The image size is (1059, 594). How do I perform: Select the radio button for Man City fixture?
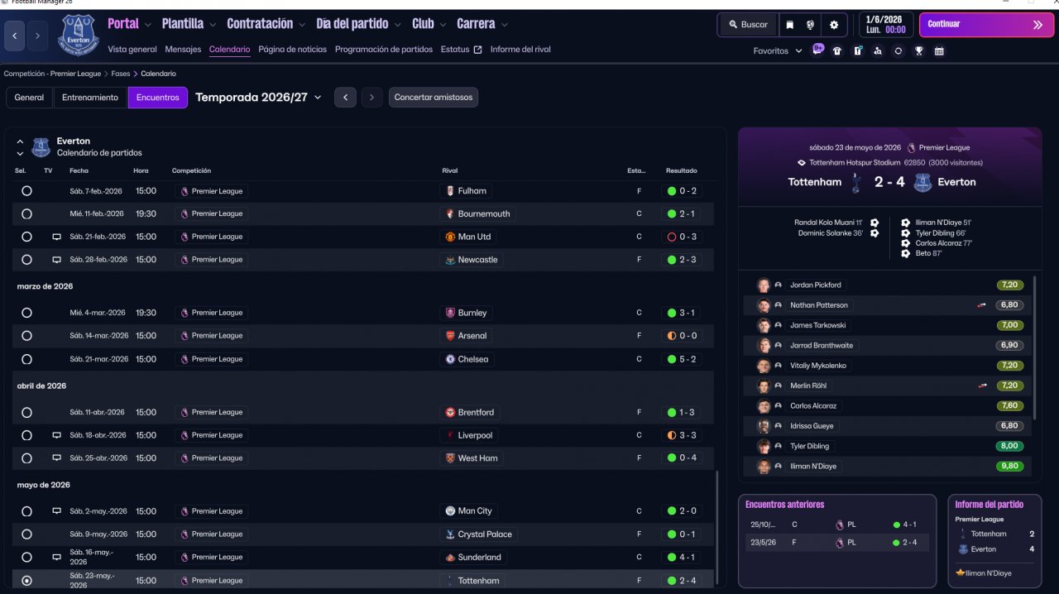(26, 511)
